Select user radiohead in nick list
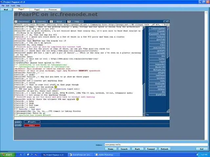 (157, 76)
